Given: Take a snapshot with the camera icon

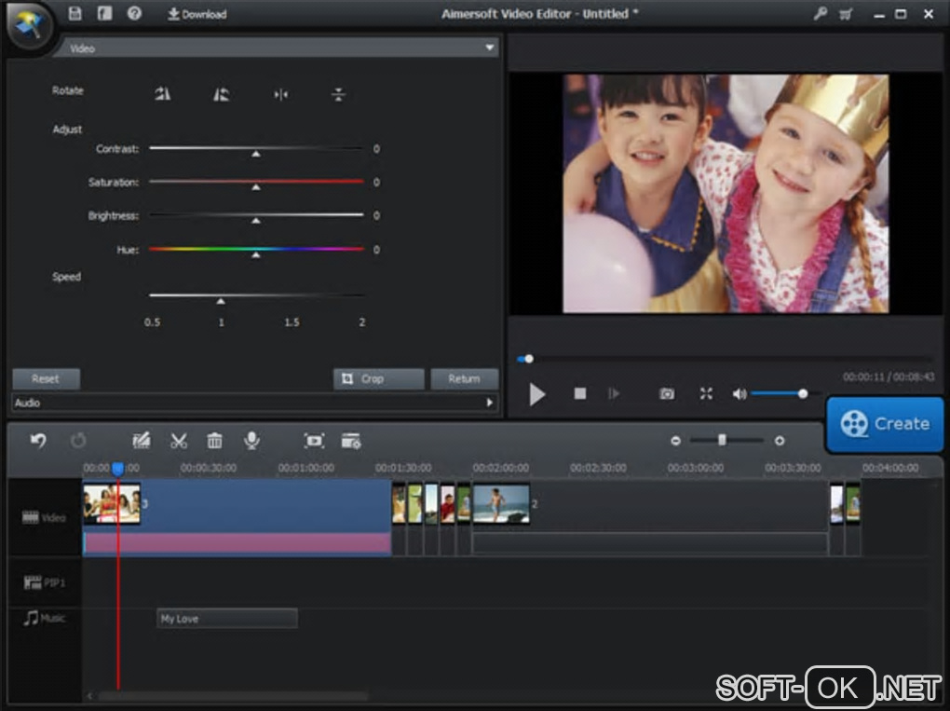Looking at the screenshot, I should (x=667, y=394).
